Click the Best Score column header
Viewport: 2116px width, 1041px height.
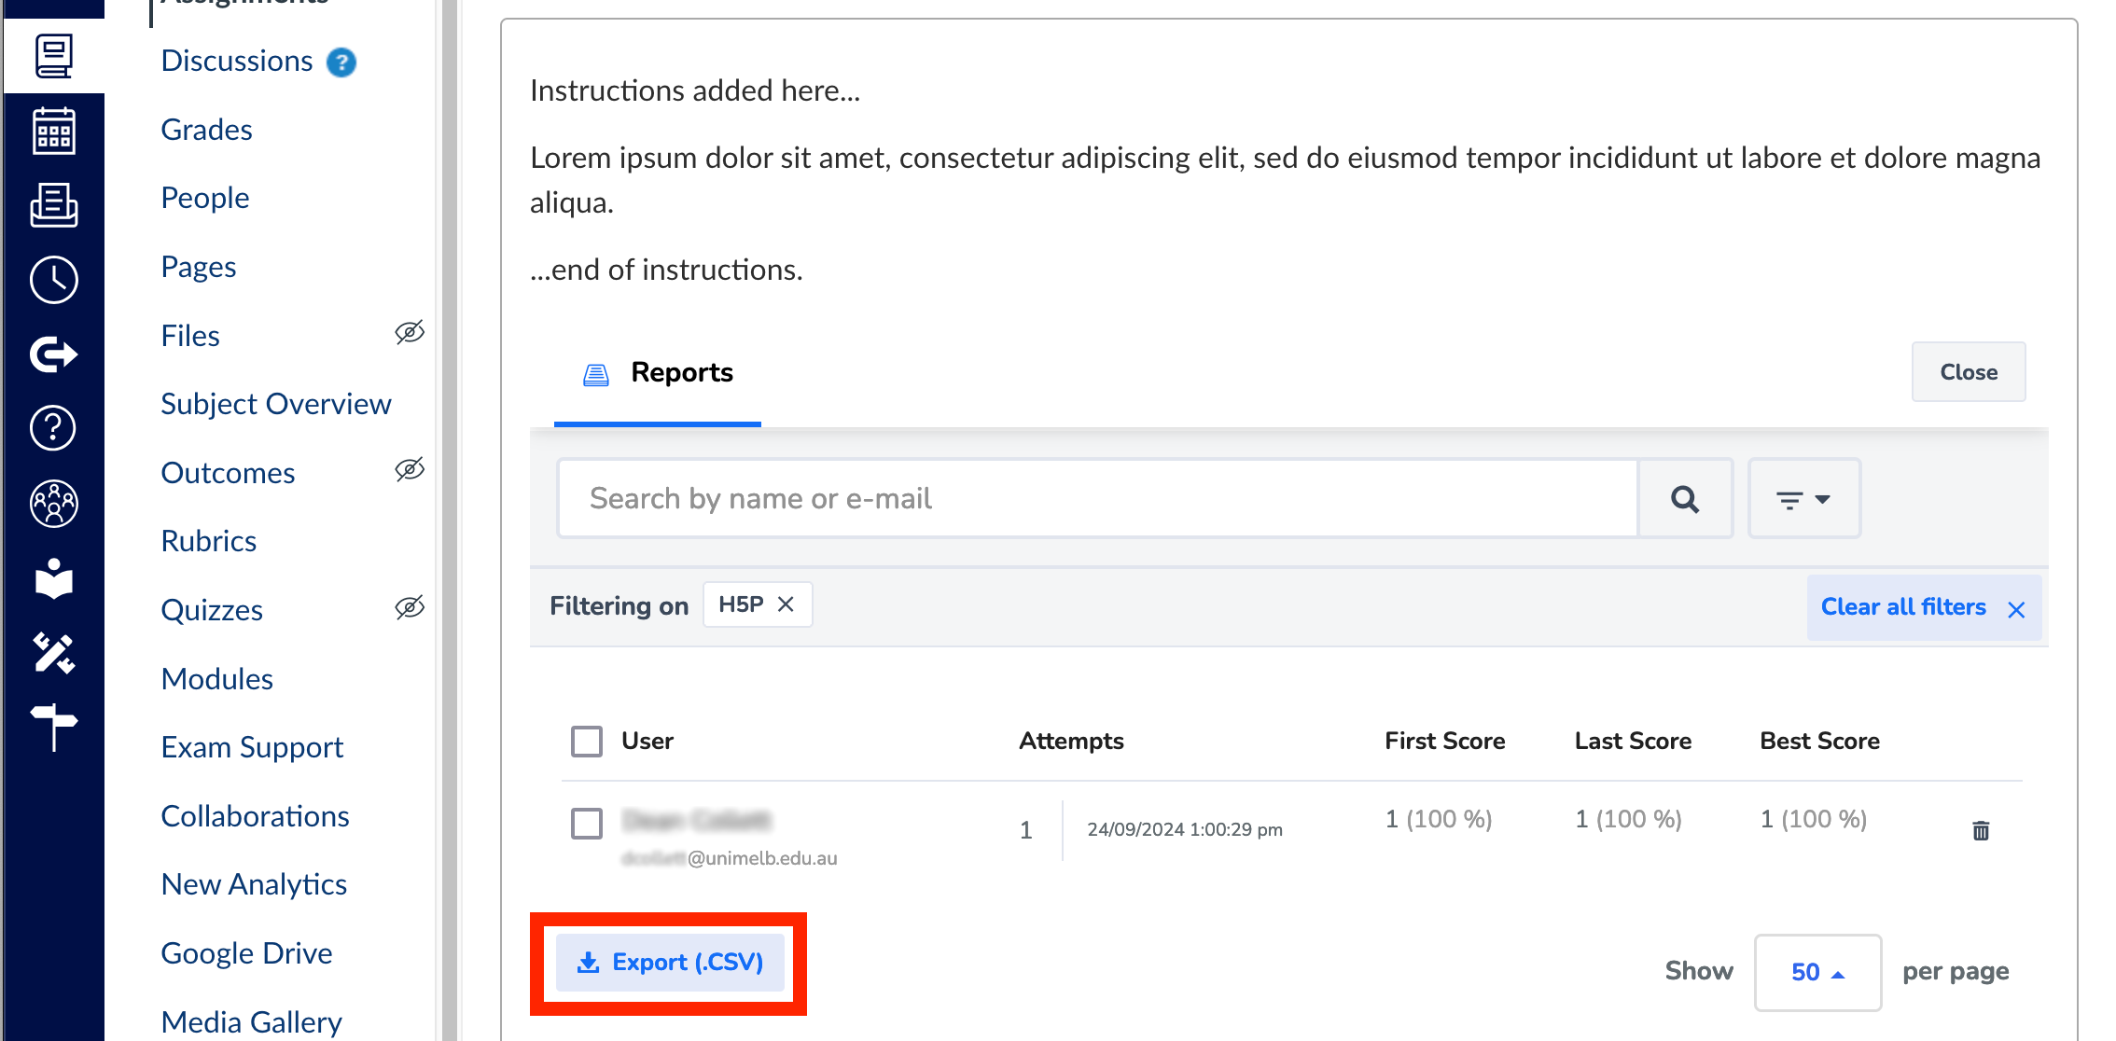coord(1819,742)
